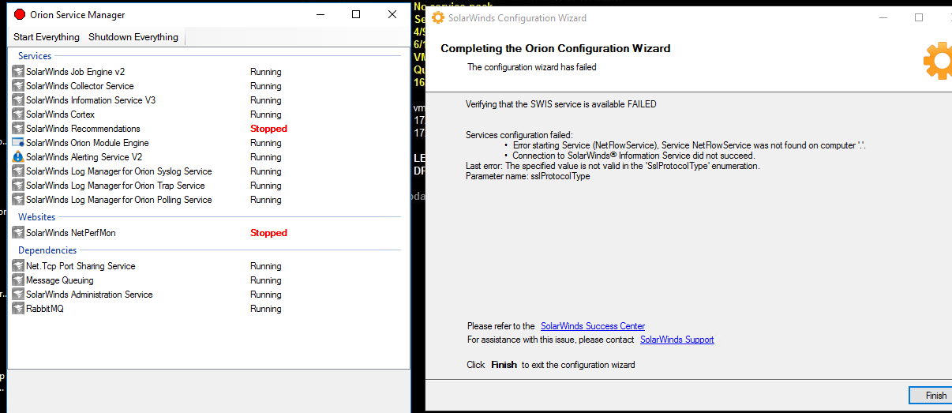Click the Stopped status of SolarWinds NetPerfMon
952x413 pixels.
[268, 233]
